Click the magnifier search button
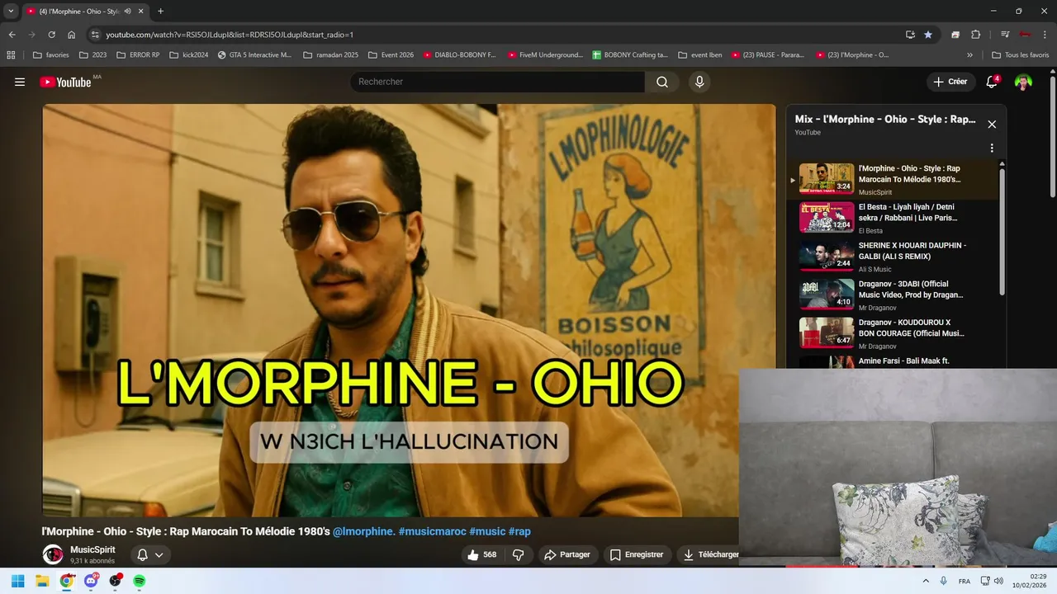 coord(662,82)
